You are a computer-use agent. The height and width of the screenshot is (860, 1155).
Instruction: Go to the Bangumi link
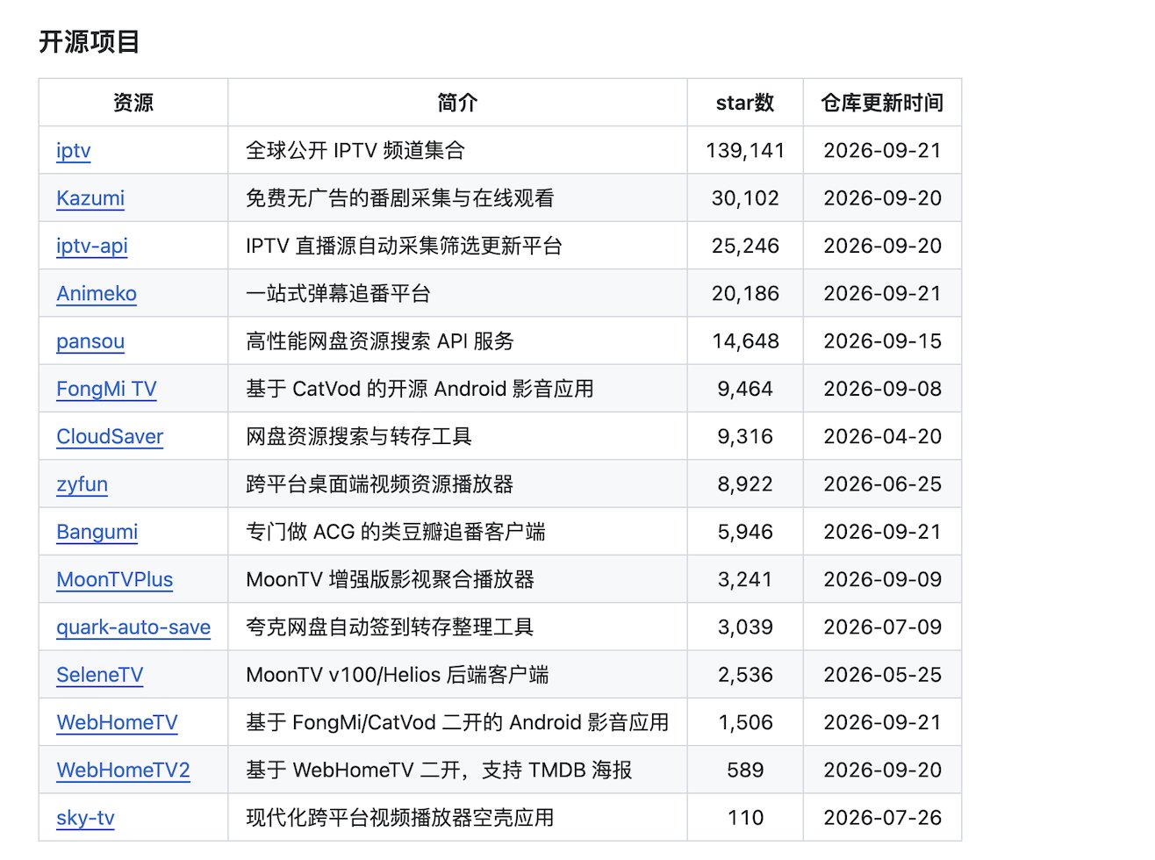tap(97, 532)
